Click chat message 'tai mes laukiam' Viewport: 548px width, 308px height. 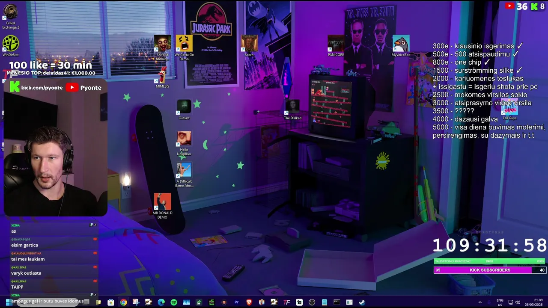click(28, 259)
